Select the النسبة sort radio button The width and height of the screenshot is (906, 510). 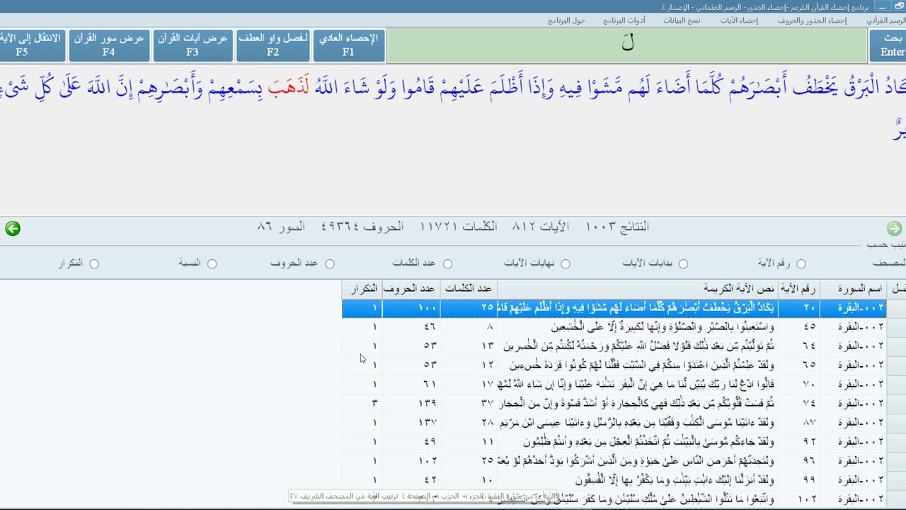212,263
